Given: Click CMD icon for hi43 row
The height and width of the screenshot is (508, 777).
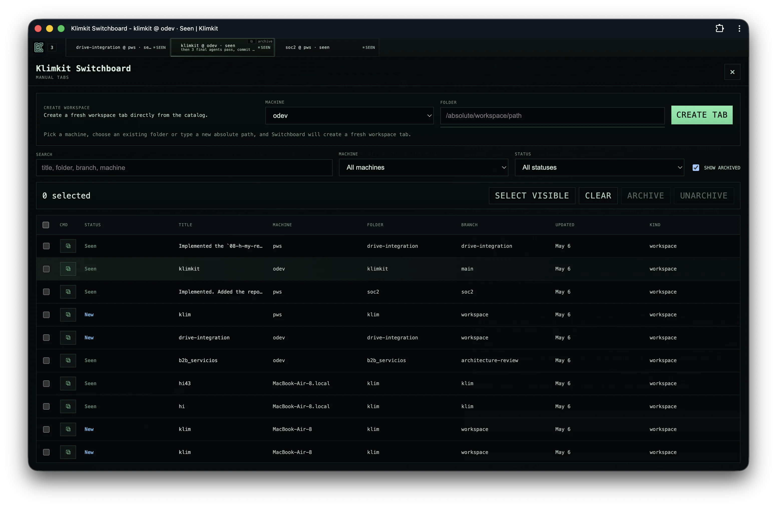Looking at the screenshot, I should click(68, 383).
